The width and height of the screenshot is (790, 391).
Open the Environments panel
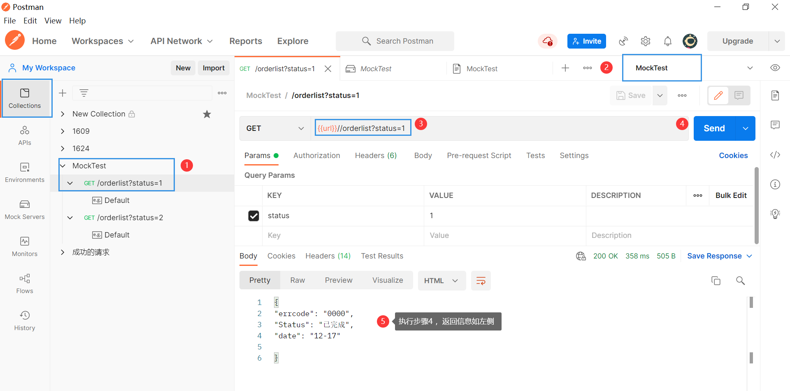click(25, 172)
